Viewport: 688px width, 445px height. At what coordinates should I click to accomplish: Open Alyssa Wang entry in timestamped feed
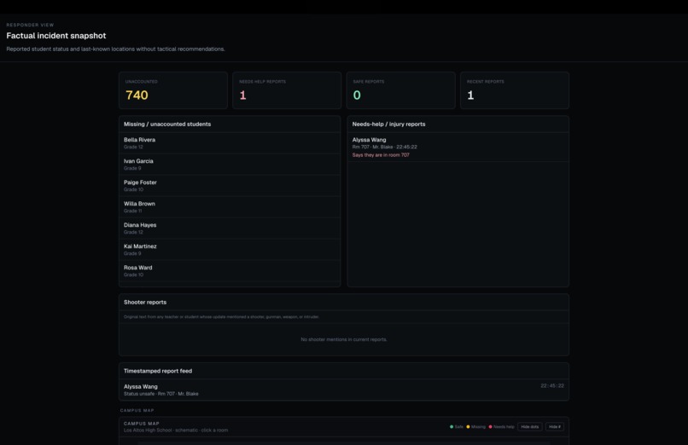[x=343, y=390]
